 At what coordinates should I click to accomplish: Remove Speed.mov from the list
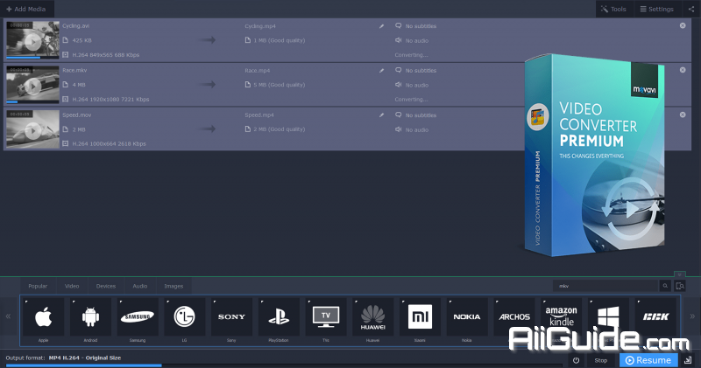[683, 115]
